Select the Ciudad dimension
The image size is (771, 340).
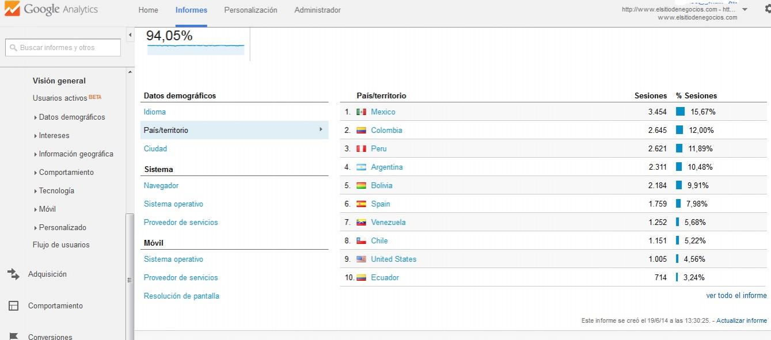(x=155, y=149)
